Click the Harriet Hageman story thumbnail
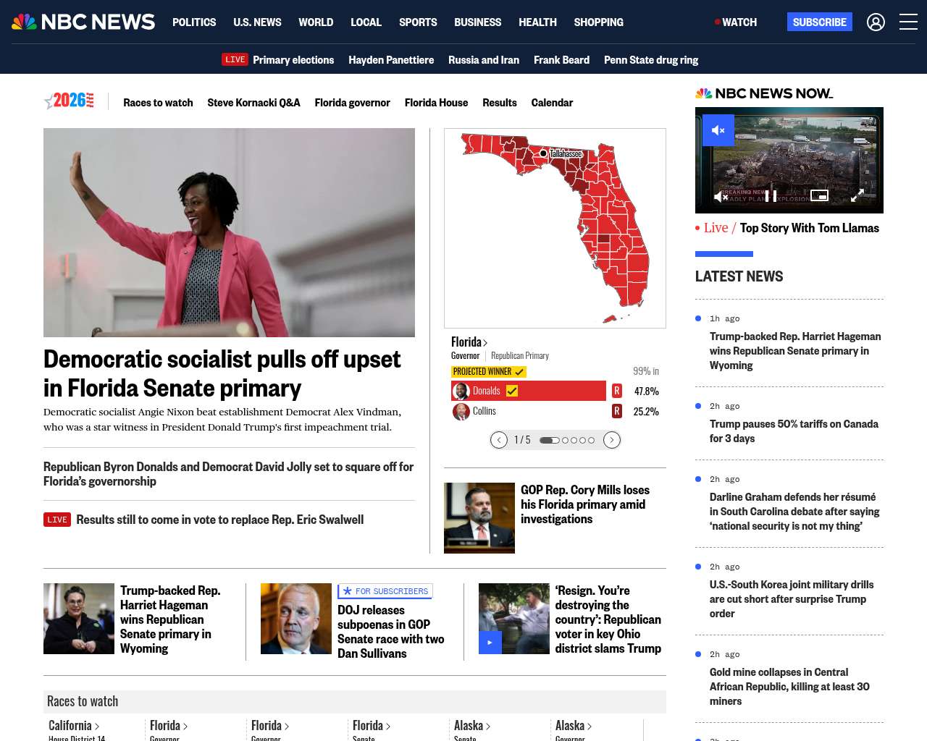The width and height of the screenshot is (927, 741). pos(79,619)
